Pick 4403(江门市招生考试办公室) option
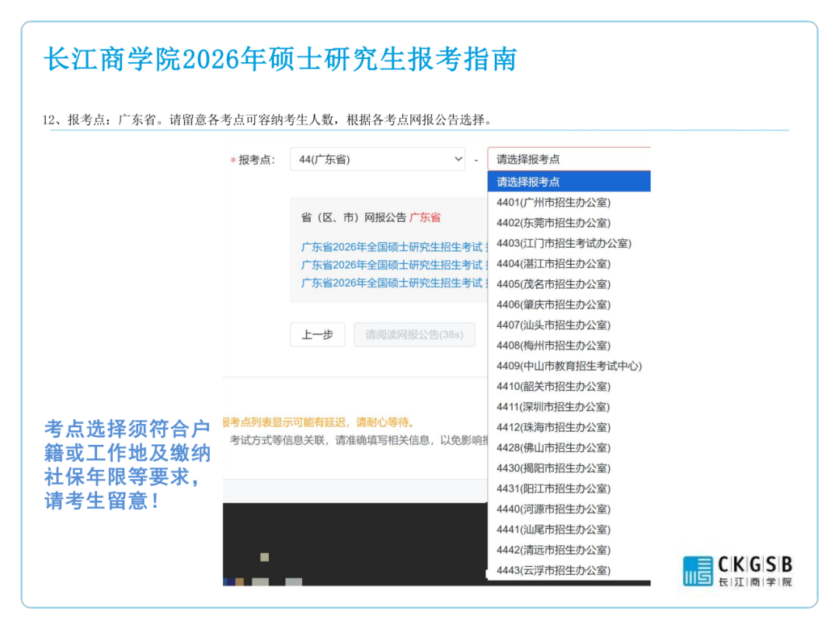The width and height of the screenshot is (839, 629). click(x=564, y=243)
